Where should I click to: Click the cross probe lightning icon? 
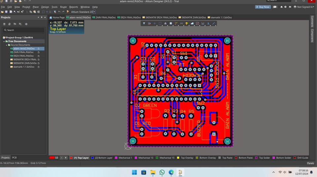68,12
